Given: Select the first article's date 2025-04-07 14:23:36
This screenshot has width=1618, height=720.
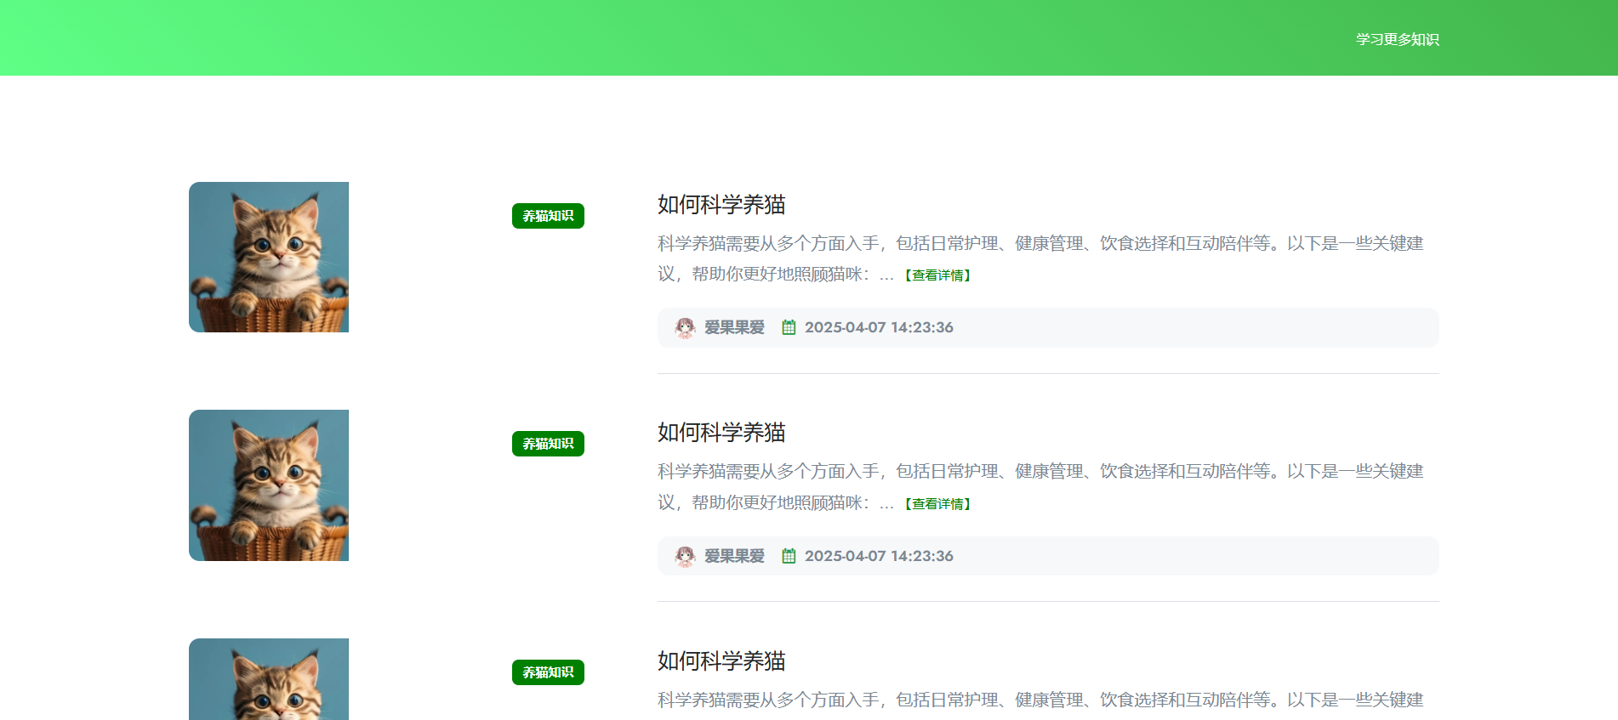Looking at the screenshot, I should pos(879,327).
